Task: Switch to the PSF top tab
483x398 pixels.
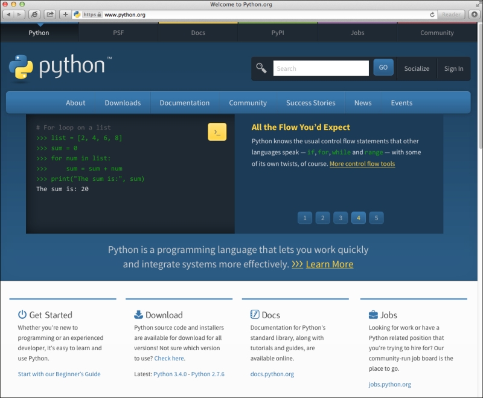Action: pos(118,33)
